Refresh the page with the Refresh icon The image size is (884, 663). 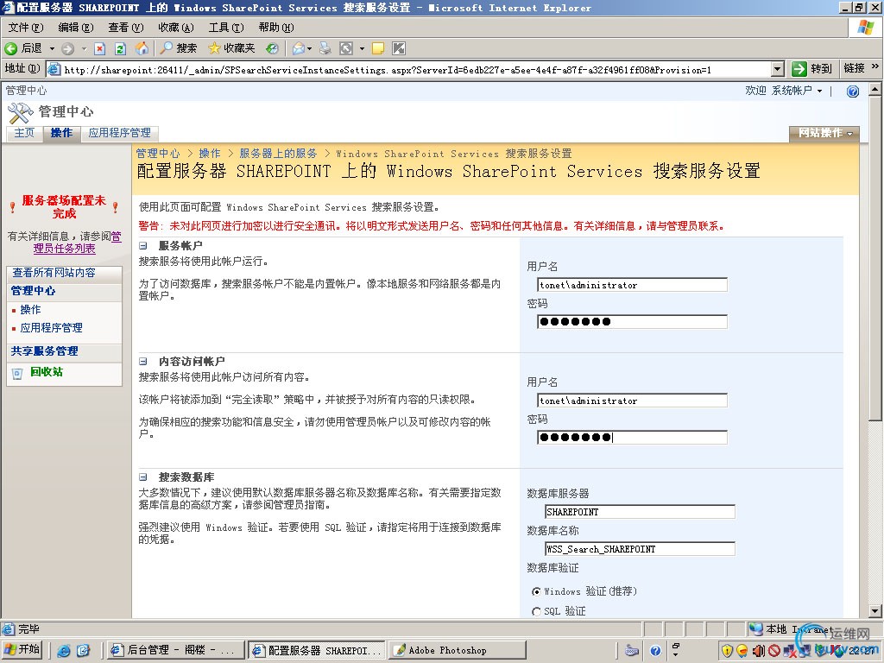120,48
